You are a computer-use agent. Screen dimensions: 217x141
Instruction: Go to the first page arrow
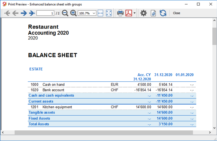7,13
